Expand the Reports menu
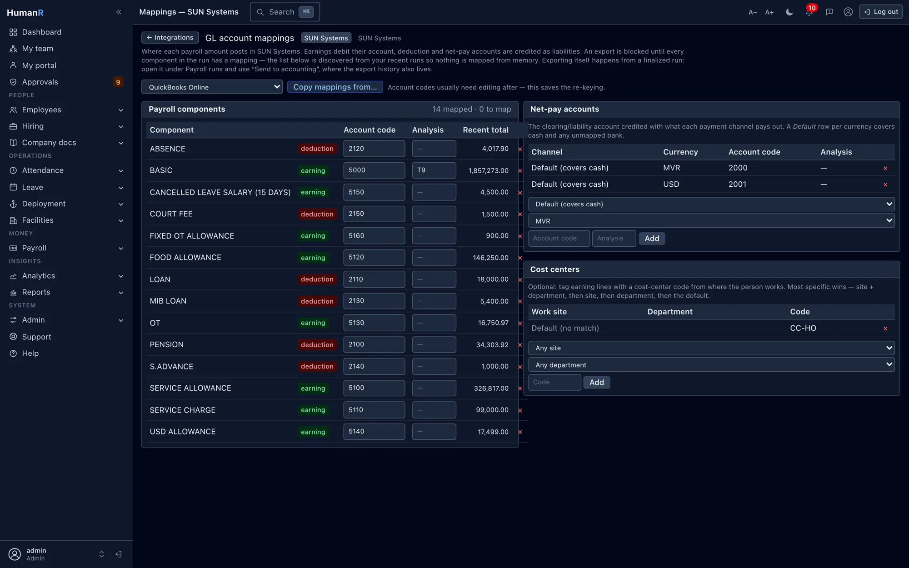This screenshot has height=568, width=909. (x=66, y=292)
